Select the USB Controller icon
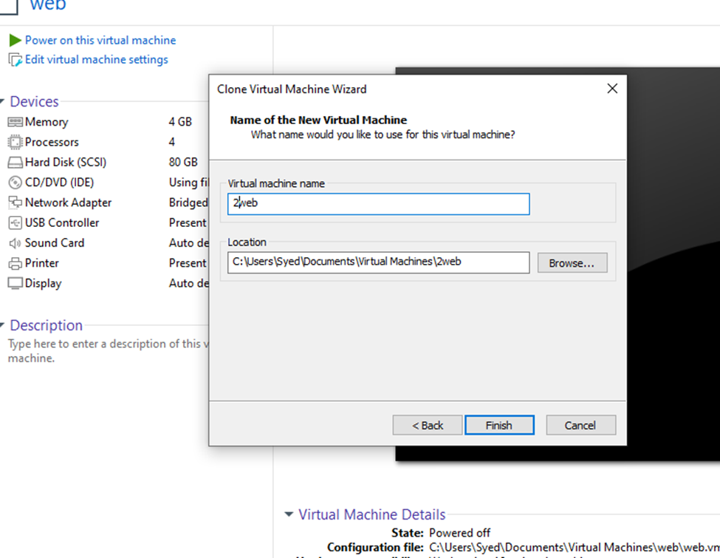The height and width of the screenshot is (558, 720). [x=15, y=222]
